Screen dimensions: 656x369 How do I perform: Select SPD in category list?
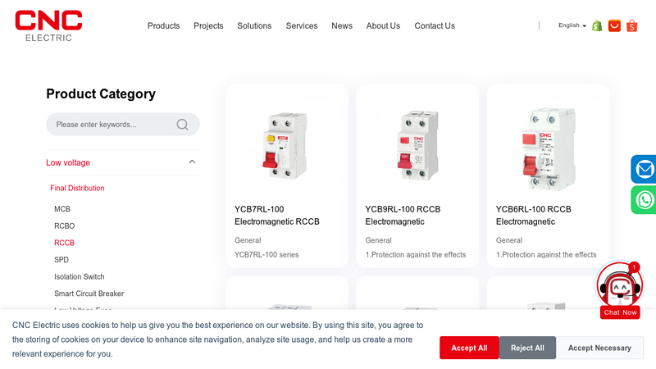pos(61,260)
